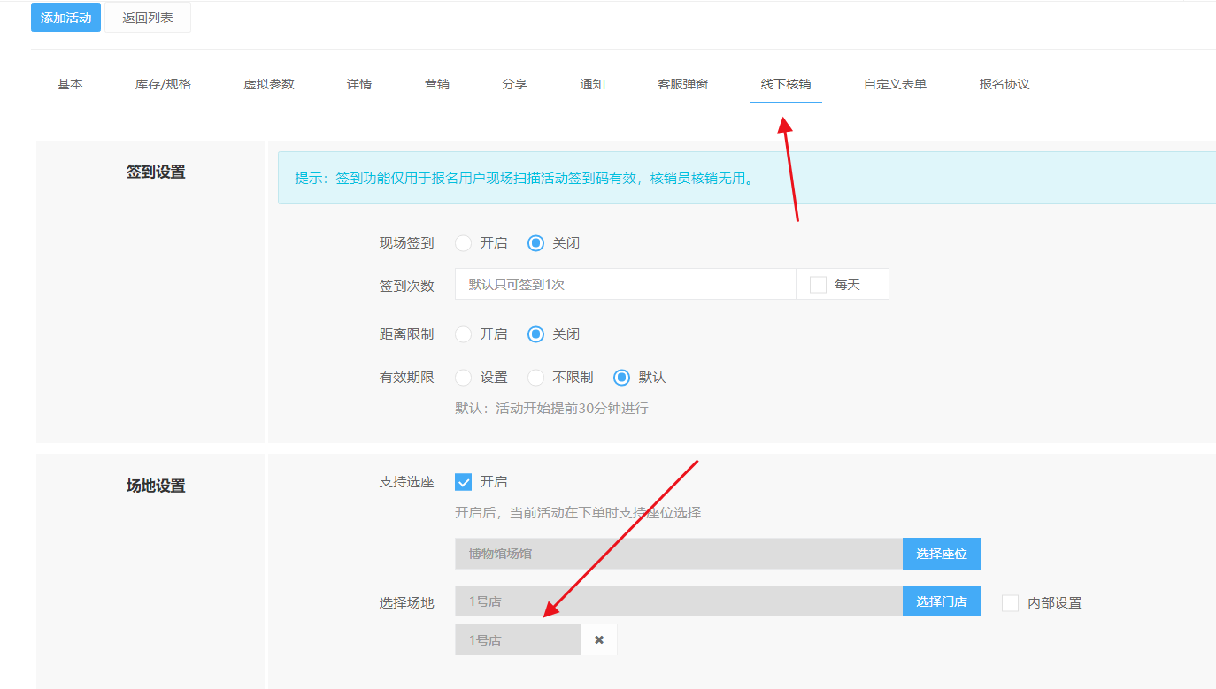Open the 自定义表单 tab
The width and height of the screenshot is (1216, 689).
tap(895, 84)
